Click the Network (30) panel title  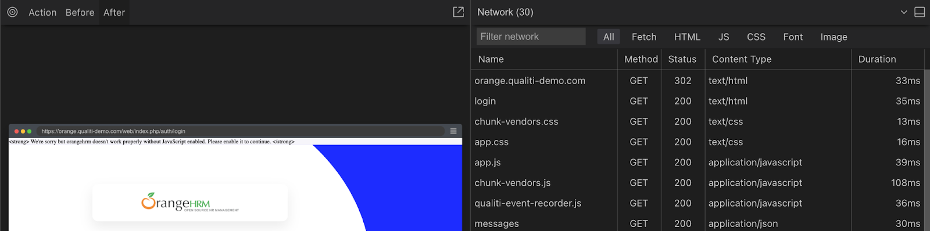[505, 12]
